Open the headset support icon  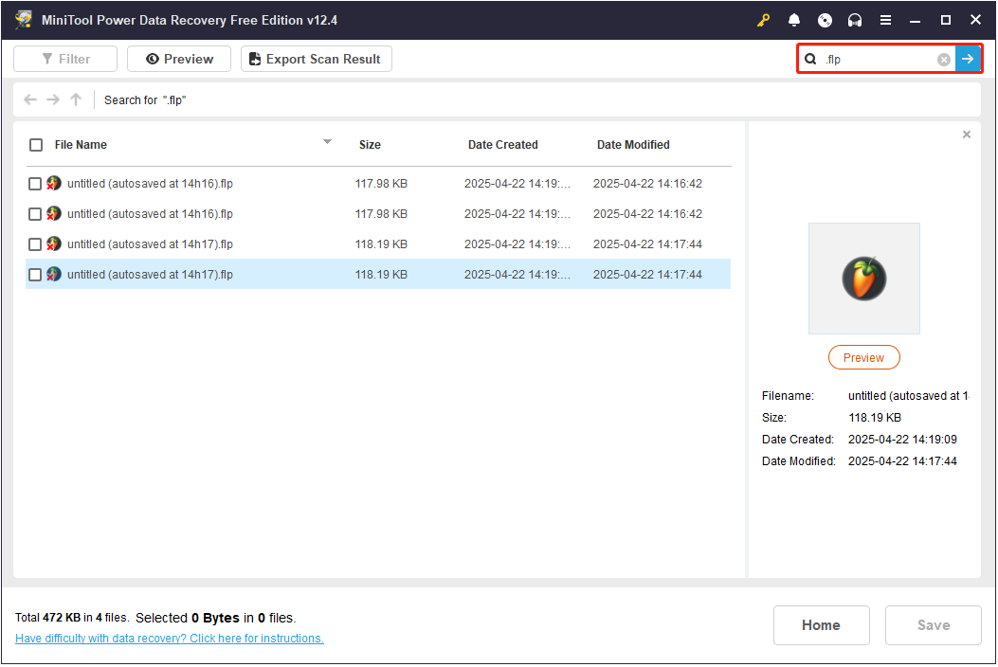(855, 20)
